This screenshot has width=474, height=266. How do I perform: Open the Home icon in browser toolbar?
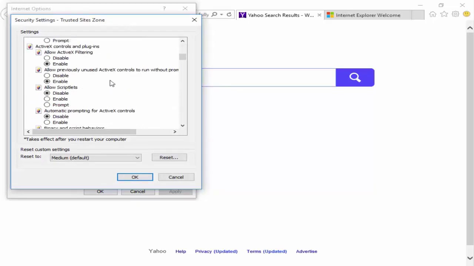point(433,14)
